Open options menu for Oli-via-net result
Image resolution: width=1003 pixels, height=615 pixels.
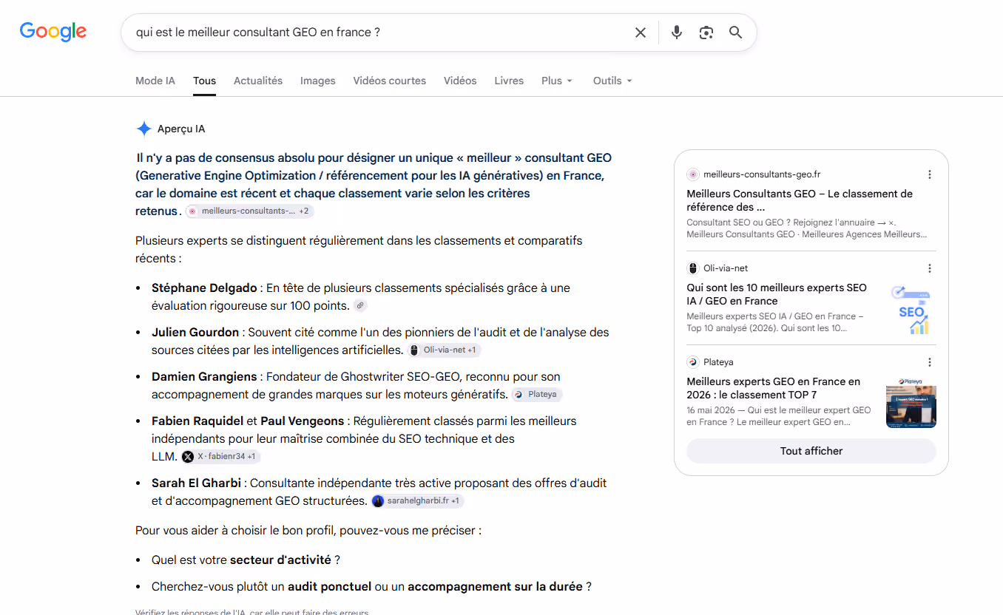point(930,268)
